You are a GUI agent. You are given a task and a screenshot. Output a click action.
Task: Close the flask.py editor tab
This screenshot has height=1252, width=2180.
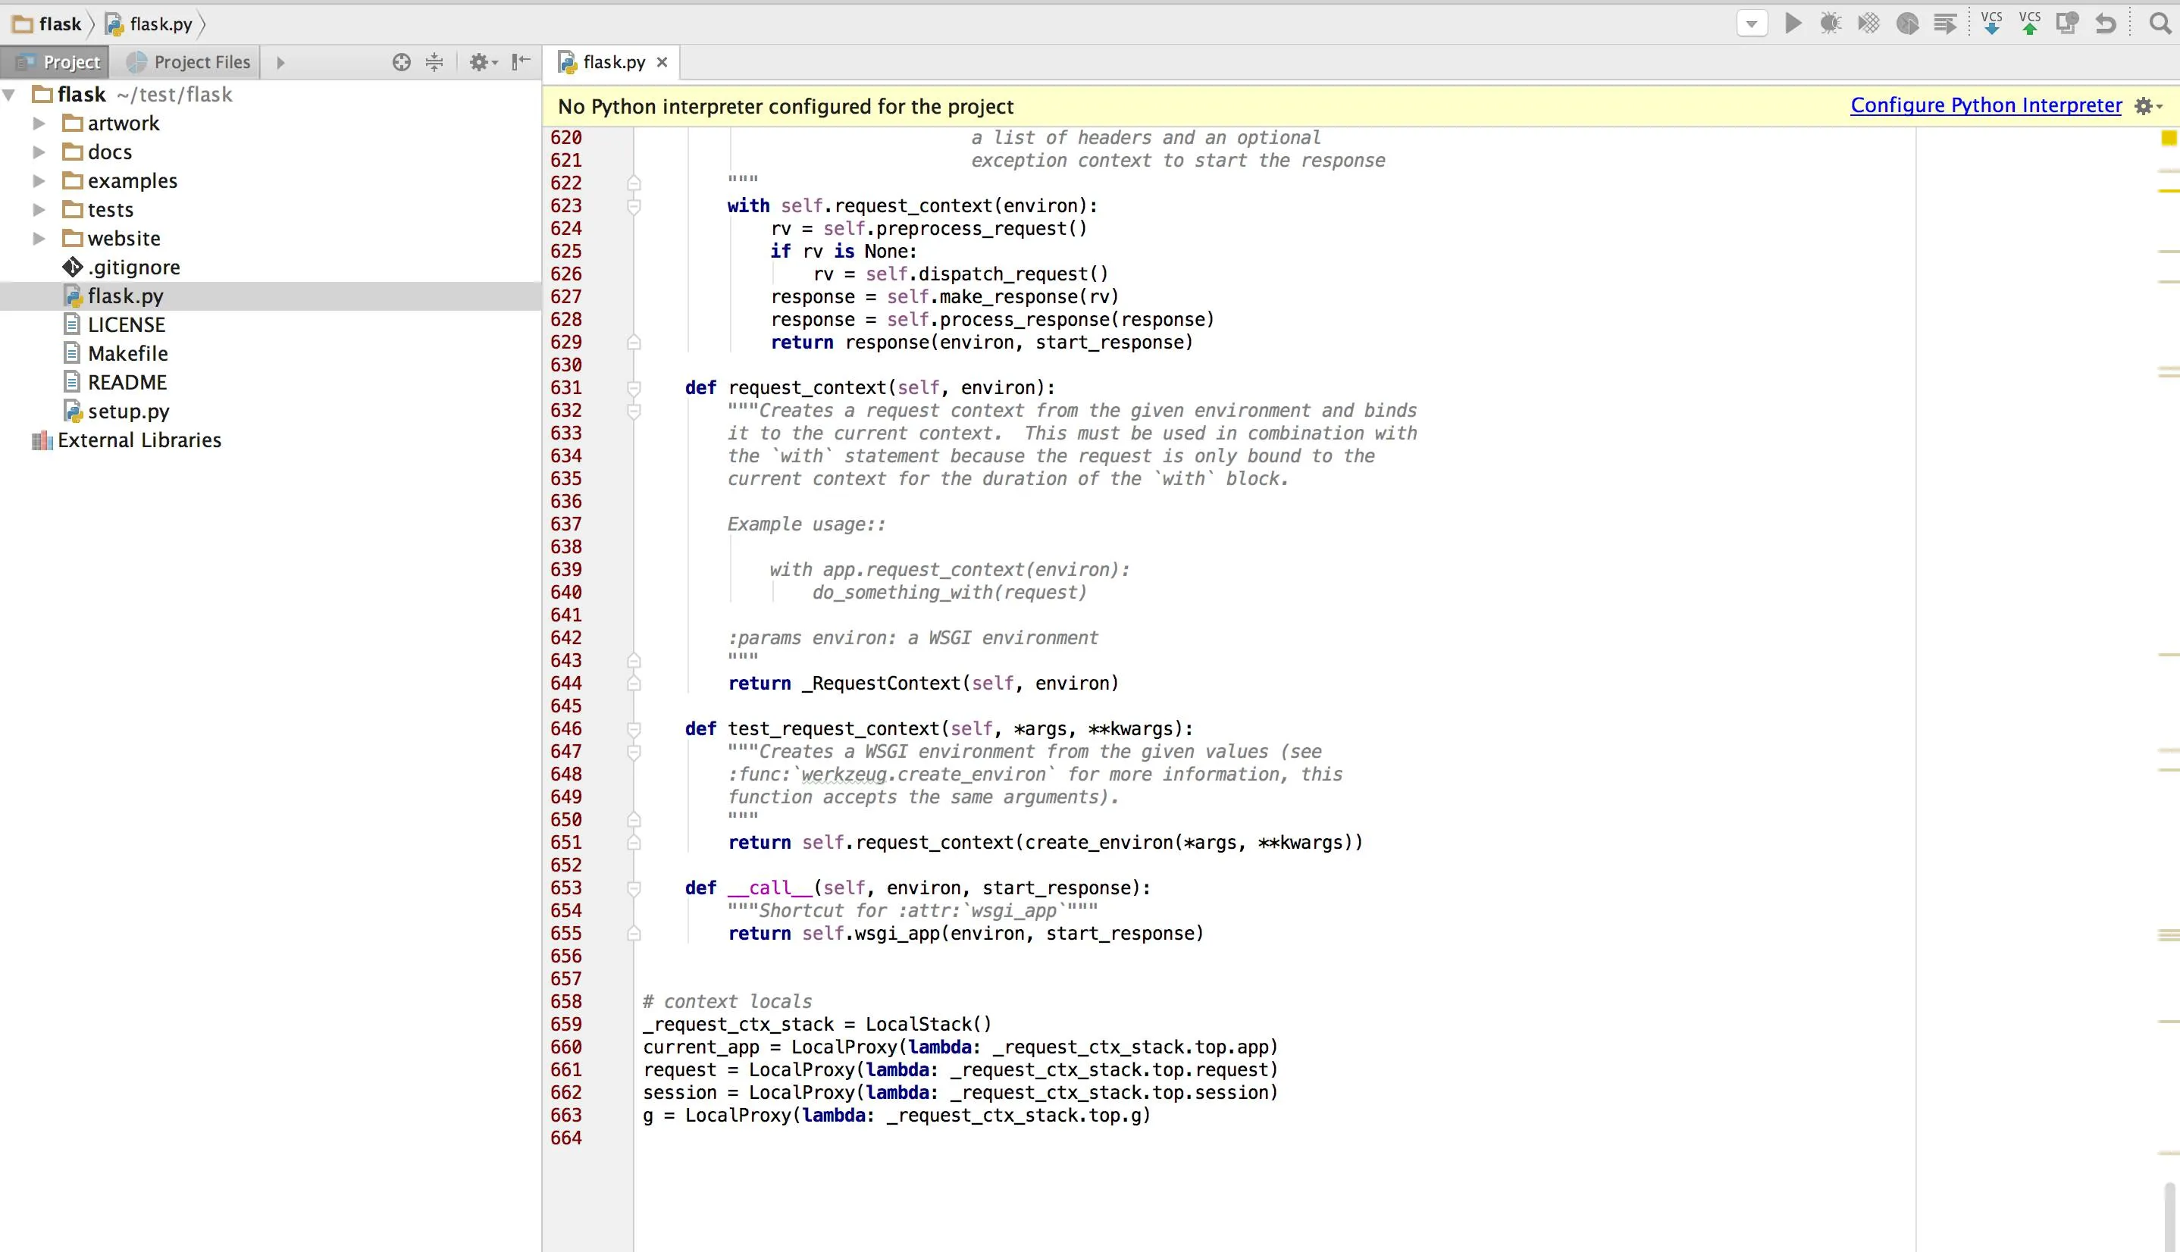coord(662,62)
